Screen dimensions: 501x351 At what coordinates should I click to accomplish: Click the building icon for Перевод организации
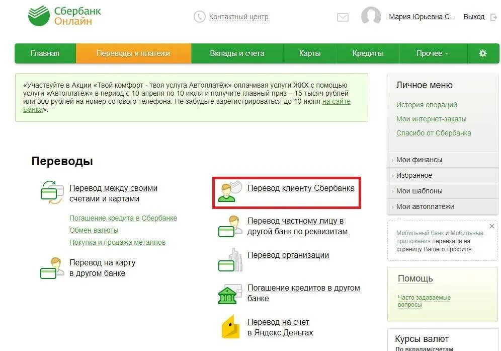pyautogui.click(x=230, y=260)
